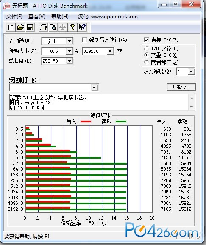Click the New document toolbar icon
The image size is (206, 245).
click(11, 28)
